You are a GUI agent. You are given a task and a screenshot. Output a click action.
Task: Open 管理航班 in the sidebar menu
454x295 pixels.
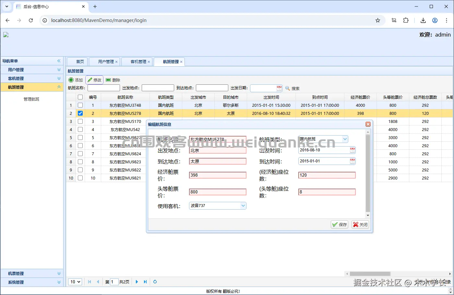[x=31, y=99]
